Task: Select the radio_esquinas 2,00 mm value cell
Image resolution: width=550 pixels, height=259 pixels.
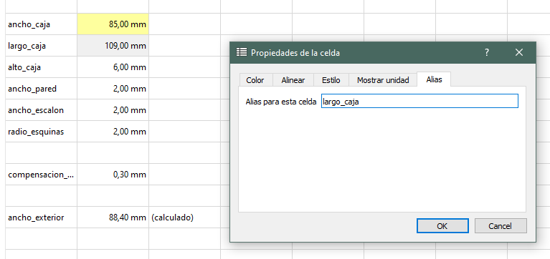Action: 113,132
